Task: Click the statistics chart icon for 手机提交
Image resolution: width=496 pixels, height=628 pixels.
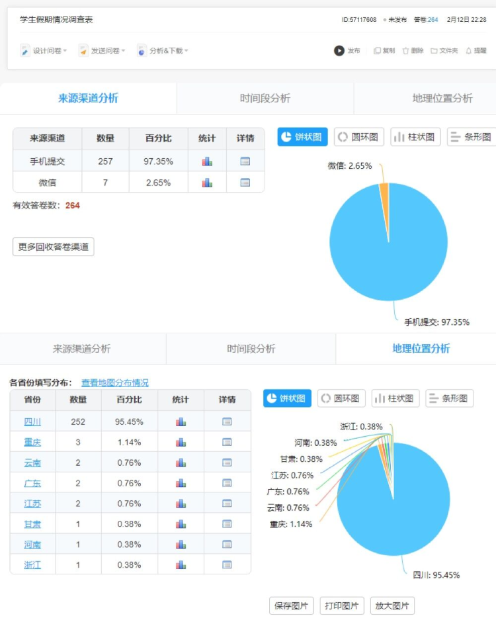Action: (x=207, y=161)
